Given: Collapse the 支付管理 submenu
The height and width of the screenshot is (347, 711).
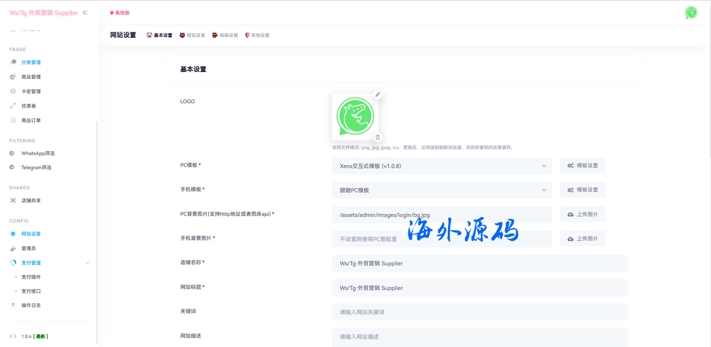Looking at the screenshot, I should (87, 263).
